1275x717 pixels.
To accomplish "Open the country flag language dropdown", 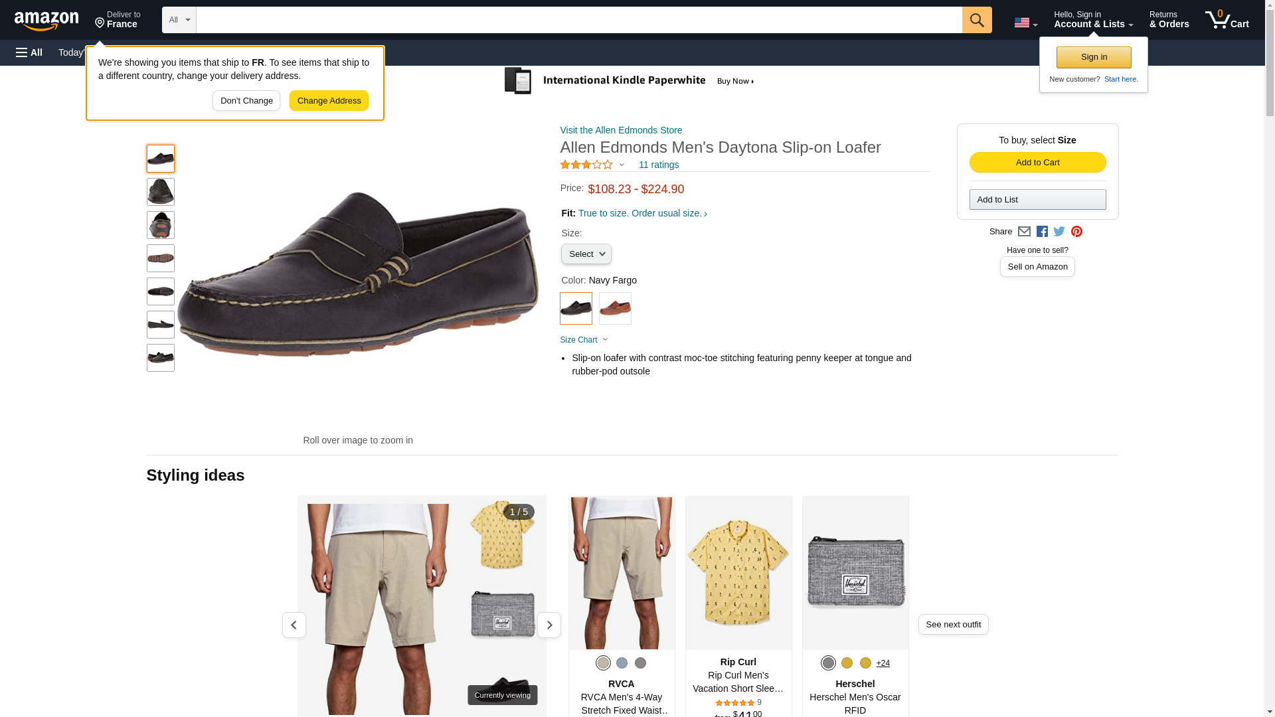I will (1025, 23).
